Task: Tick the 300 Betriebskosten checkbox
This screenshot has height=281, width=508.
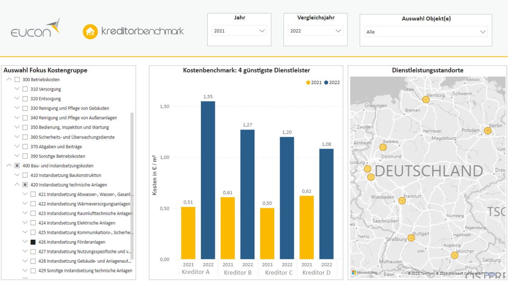Action: (17, 80)
